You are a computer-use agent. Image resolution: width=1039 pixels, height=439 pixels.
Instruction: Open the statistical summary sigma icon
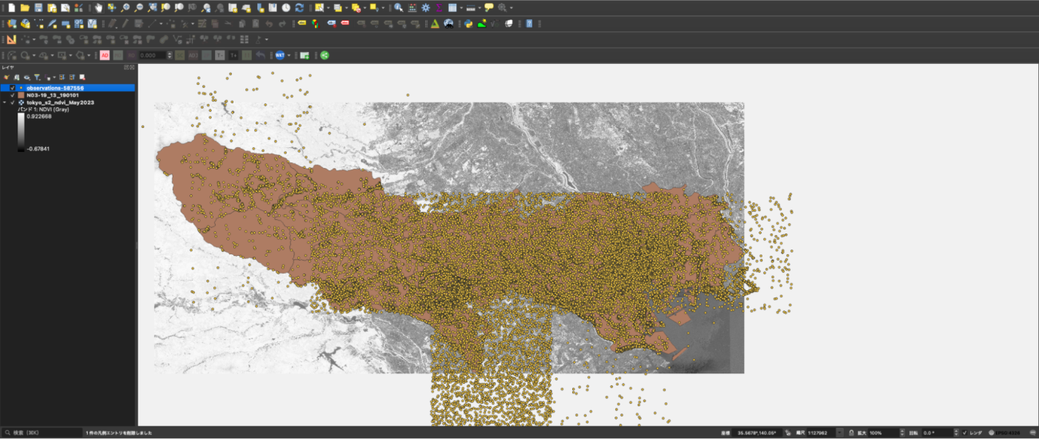click(x=439, y=7)
